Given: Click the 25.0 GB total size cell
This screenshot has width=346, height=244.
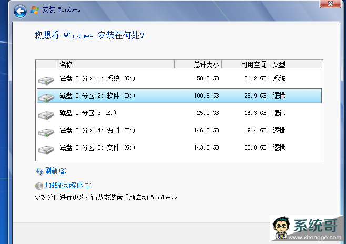Looking at the screenshot, I should pos(208,113).
